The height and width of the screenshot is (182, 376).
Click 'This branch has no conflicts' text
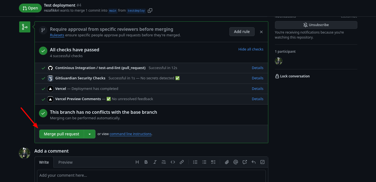click(x=104, y=112)
